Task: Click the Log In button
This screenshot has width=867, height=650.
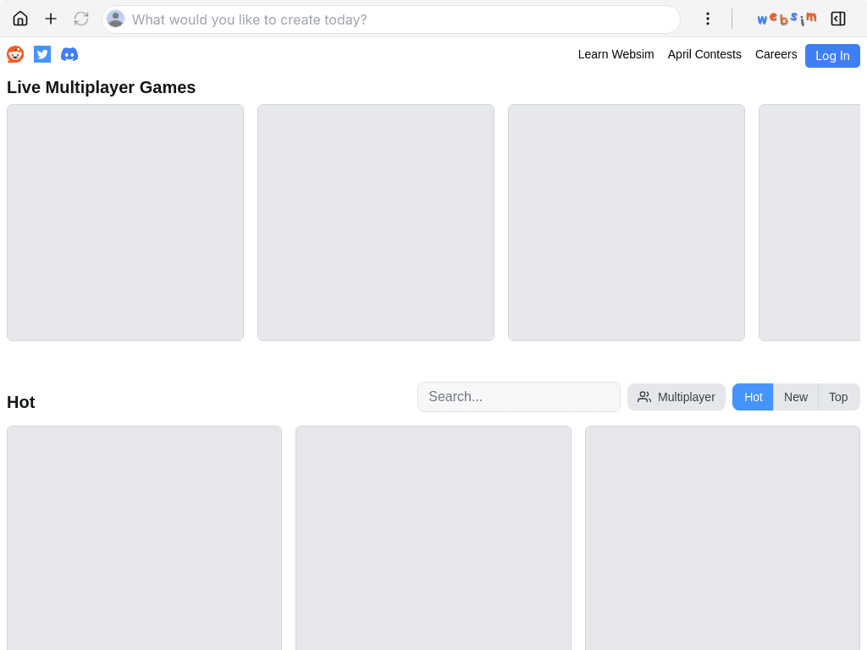Action: [x=833, y=56]
